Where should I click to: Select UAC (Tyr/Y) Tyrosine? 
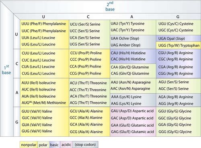point(127,30)
